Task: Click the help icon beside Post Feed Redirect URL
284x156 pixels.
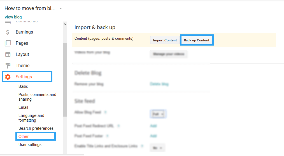Action: click(118, 126)
